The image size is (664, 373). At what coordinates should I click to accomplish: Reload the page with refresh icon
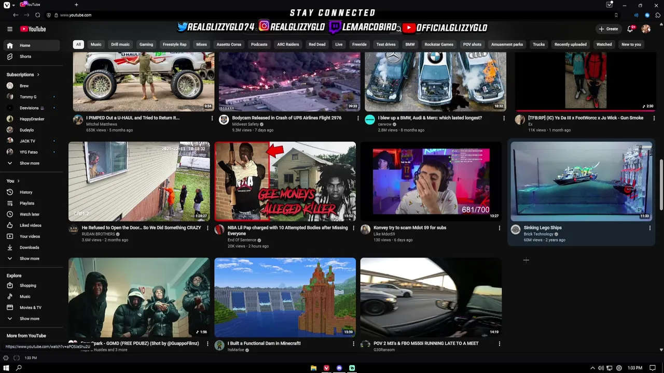click(37, 15)
